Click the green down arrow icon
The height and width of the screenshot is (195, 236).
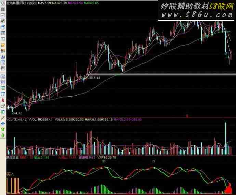pyautogui.click(x=3, y=135)
